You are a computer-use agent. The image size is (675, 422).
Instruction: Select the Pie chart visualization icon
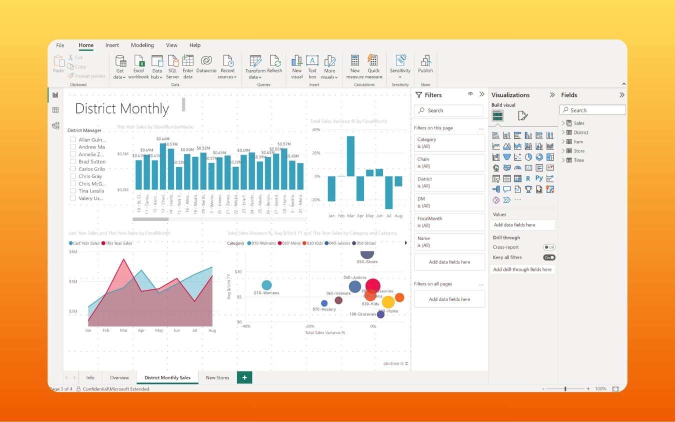point(528,156)
